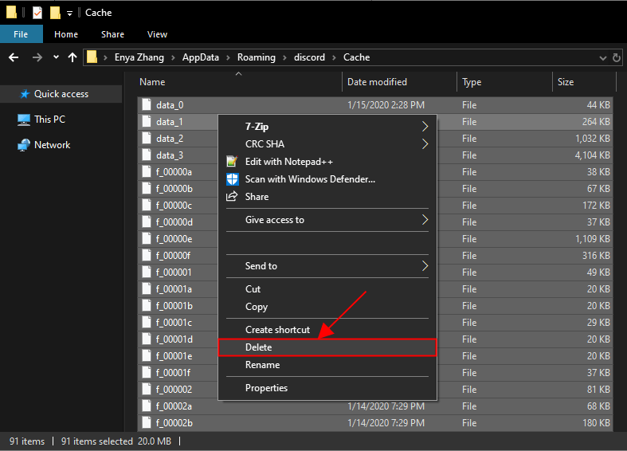Choose Scan with Windows Defender

(x=327, y=179)
